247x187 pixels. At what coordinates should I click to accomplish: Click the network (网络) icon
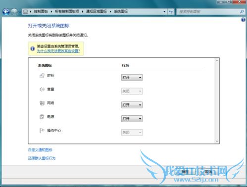42,103
